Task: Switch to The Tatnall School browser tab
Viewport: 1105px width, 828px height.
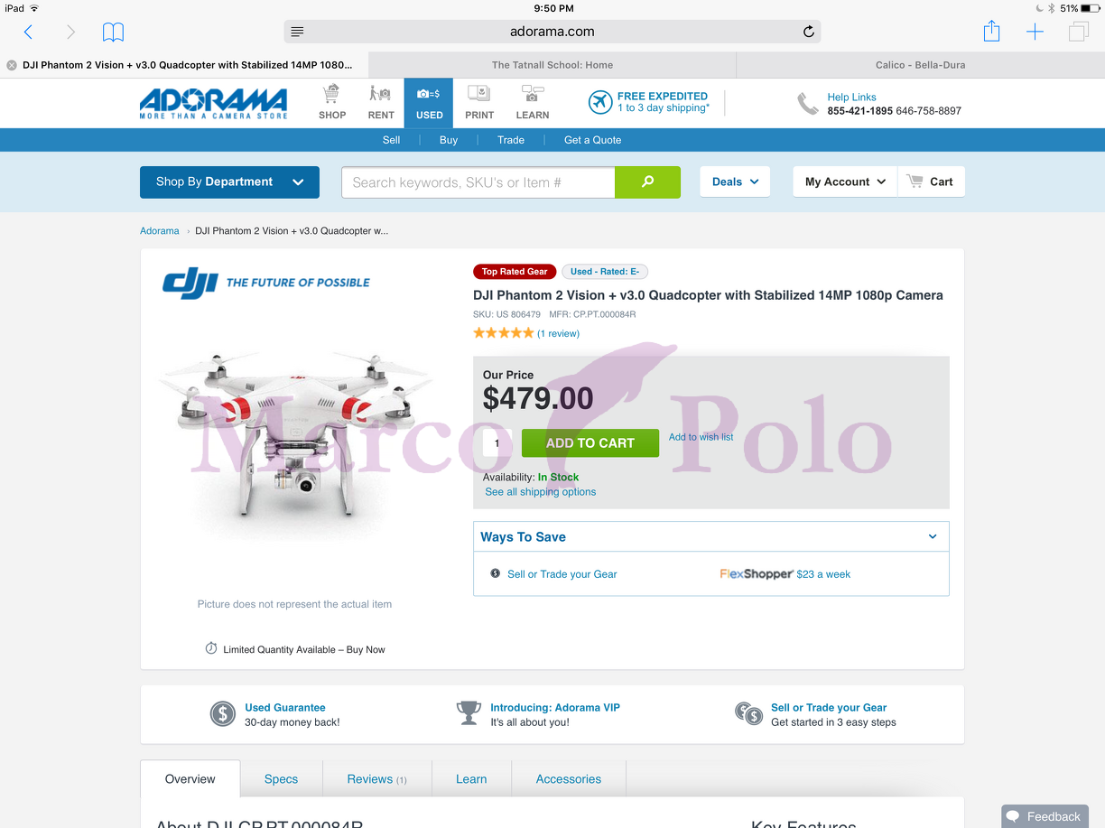Action: point(552,65)
